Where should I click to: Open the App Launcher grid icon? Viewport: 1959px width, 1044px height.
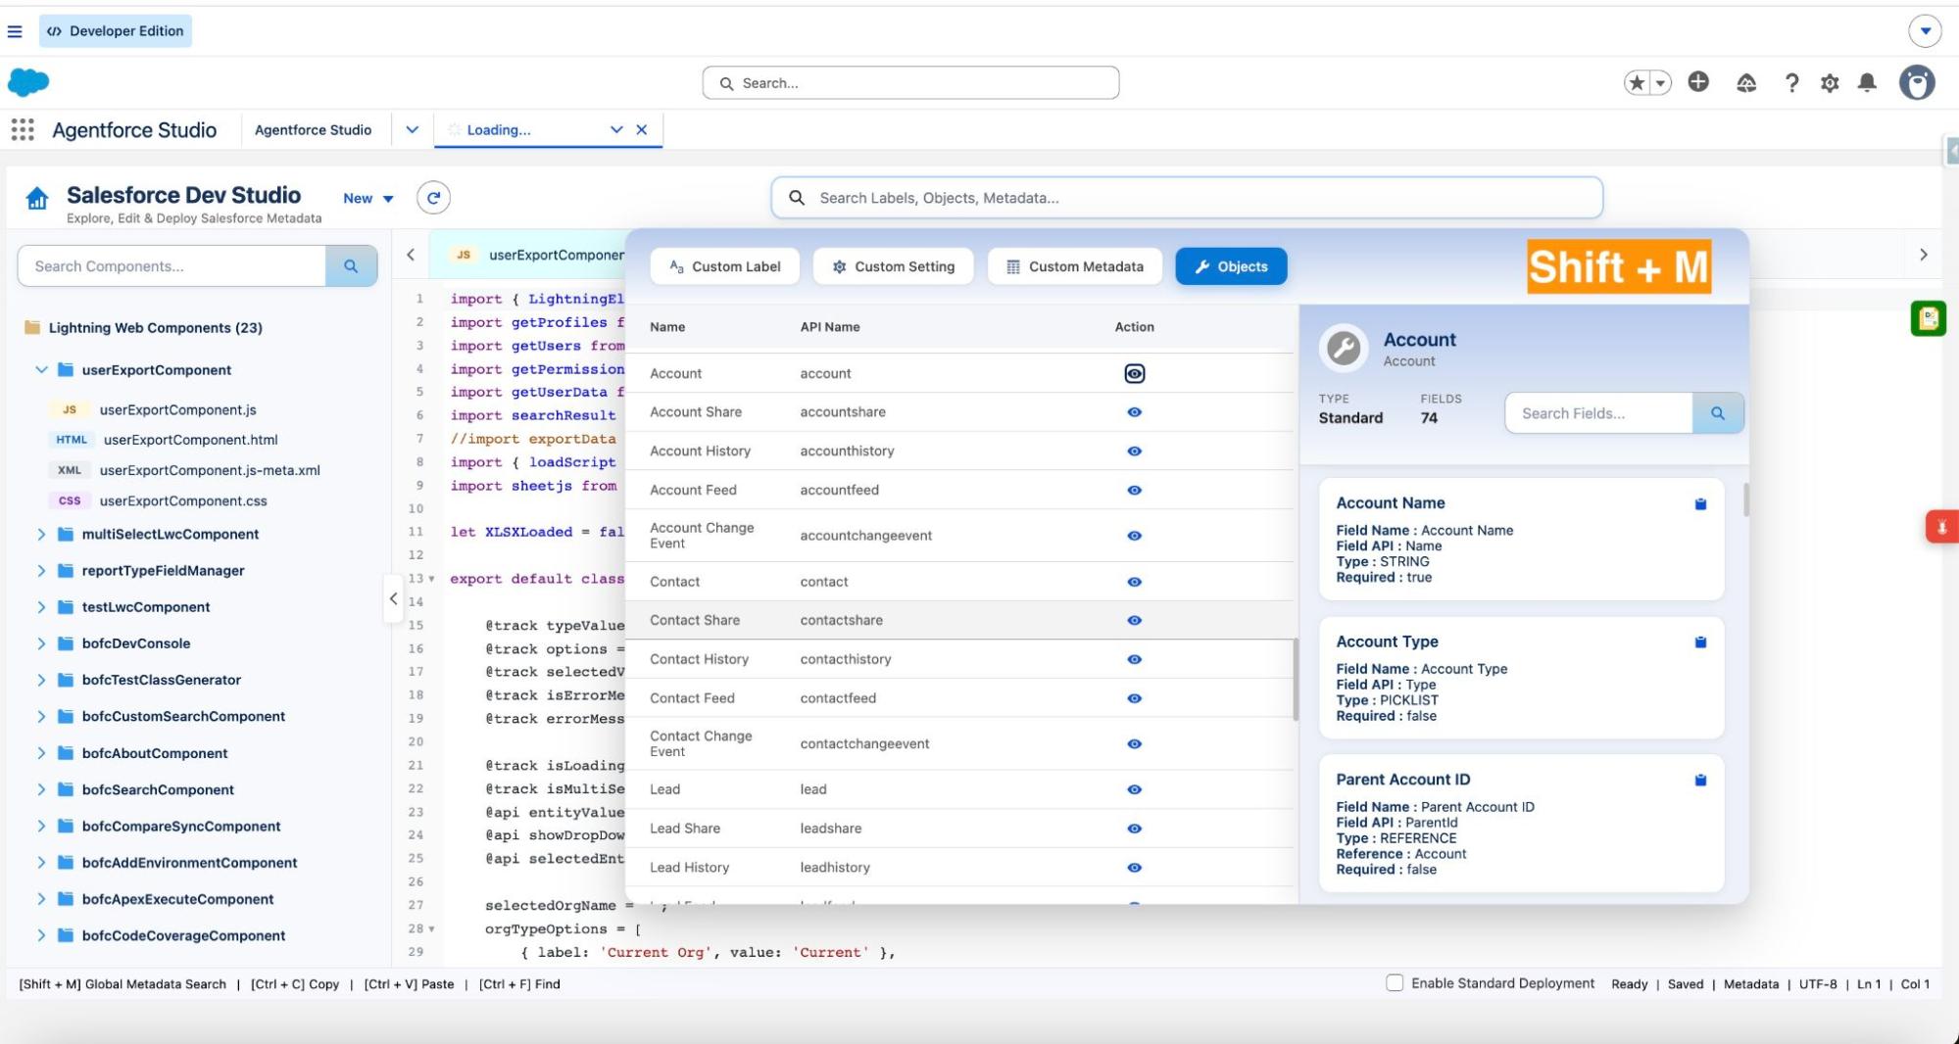click(23, 129)
